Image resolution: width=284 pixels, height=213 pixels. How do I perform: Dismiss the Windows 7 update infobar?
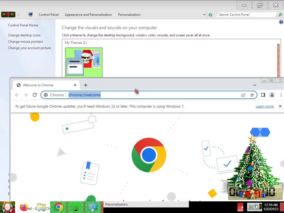(x=280, y=106)
